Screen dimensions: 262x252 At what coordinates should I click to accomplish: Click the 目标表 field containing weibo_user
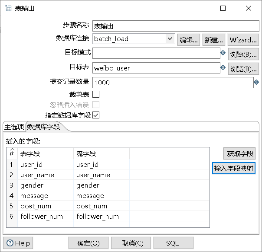(x=156, y=68)
